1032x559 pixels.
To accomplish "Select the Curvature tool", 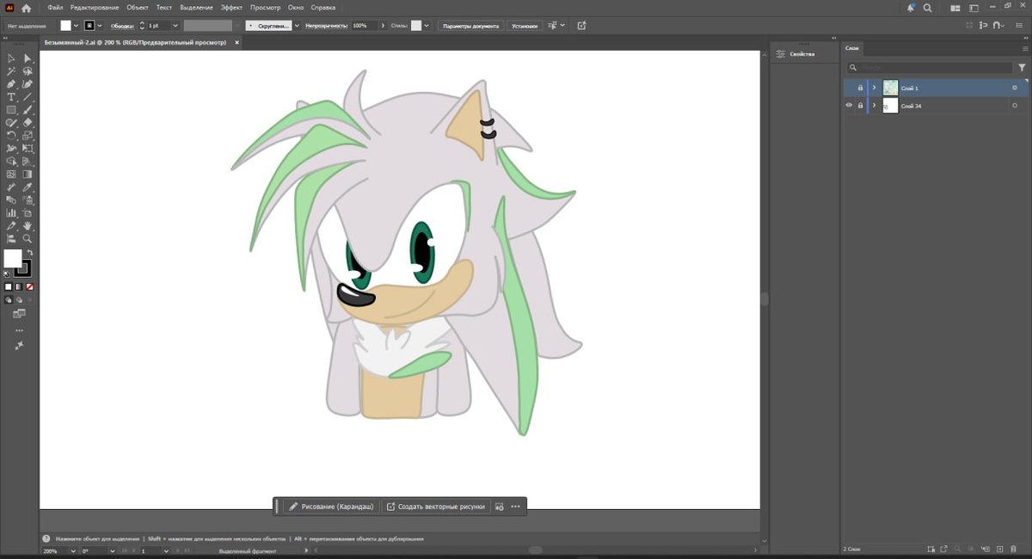I will [x=28, y=84].
